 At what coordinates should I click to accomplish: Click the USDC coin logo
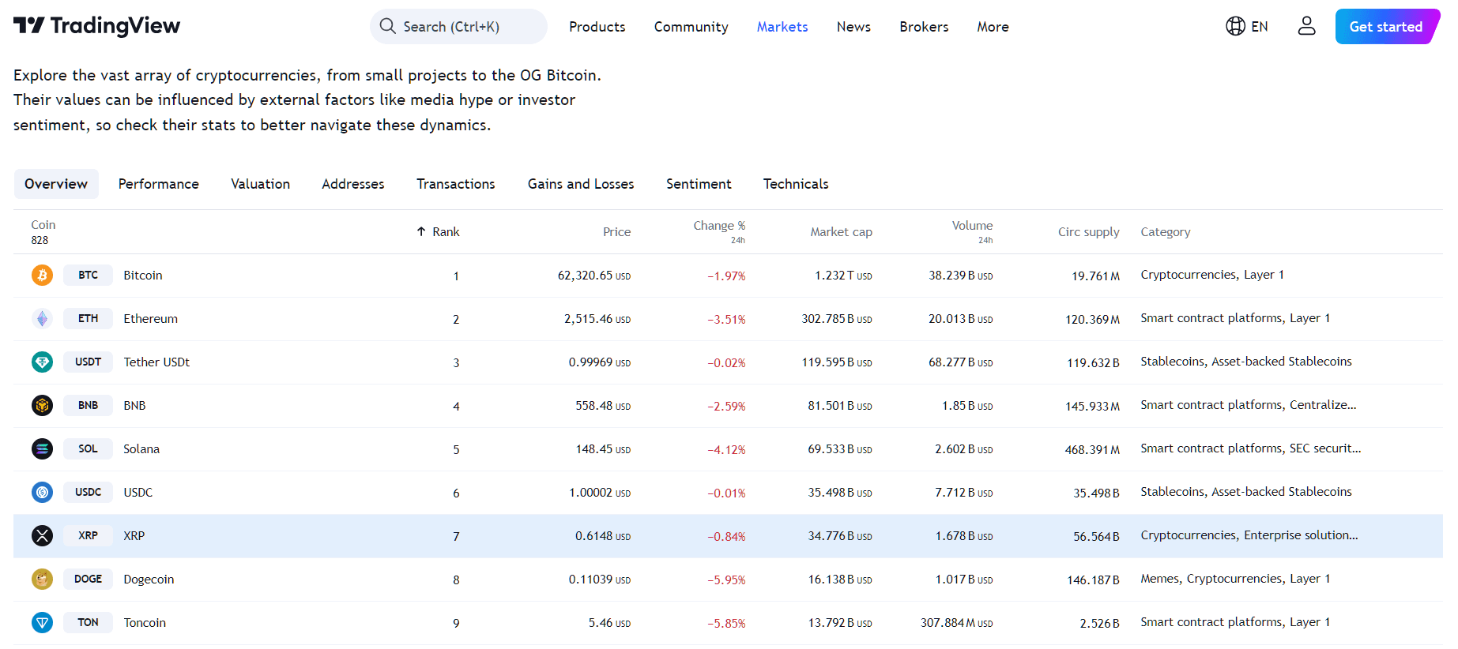[42, 492]
